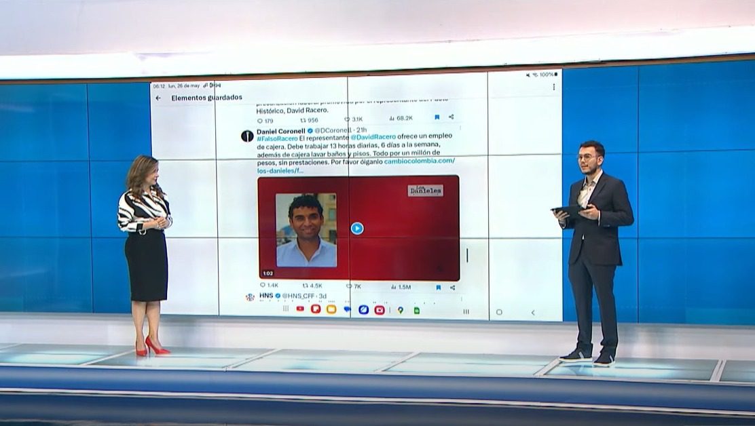Open Daniel Coronell's profile avatar
Viewport: 755px width, 426px height.
[247, 136]
